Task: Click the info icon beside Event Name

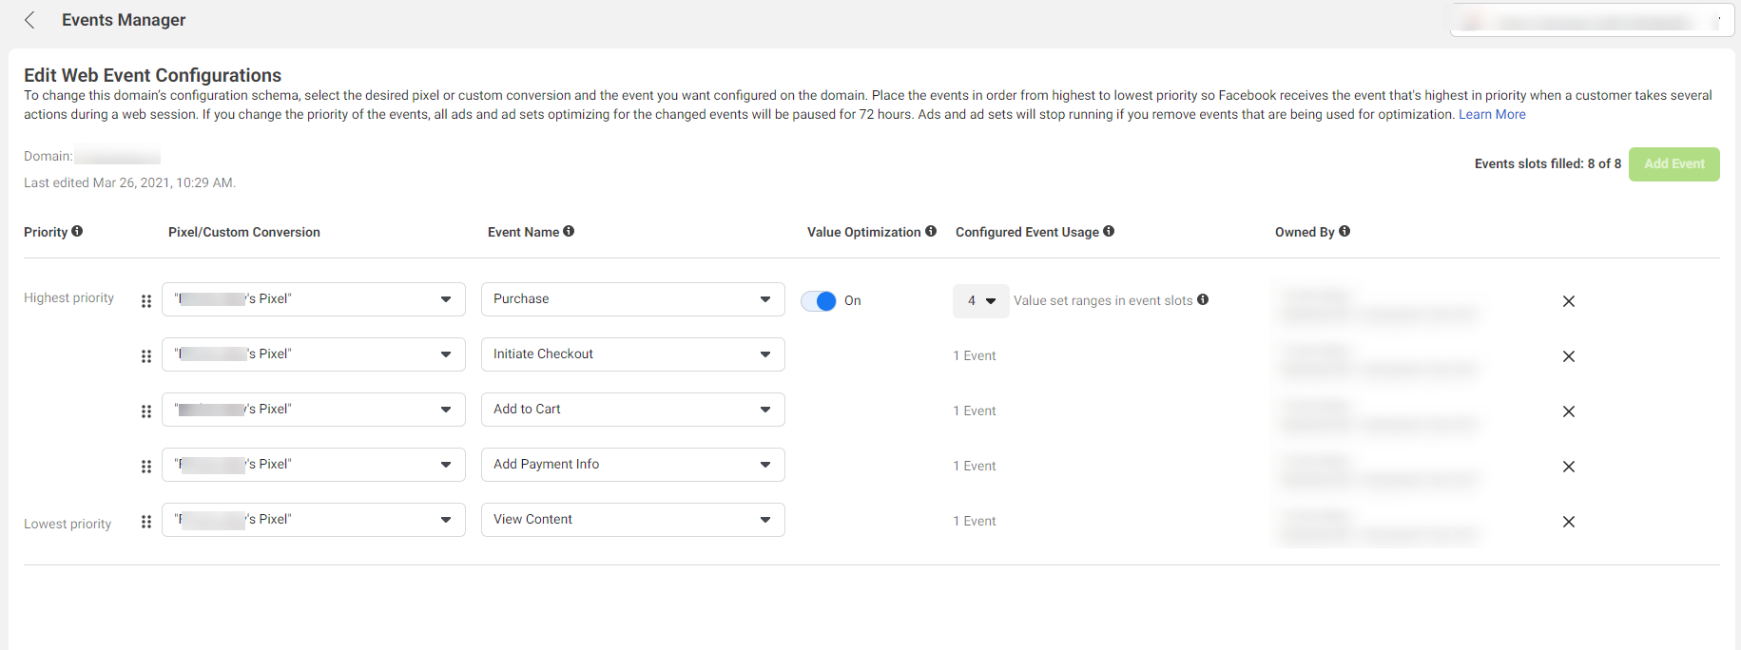Action: click(569, 231)
